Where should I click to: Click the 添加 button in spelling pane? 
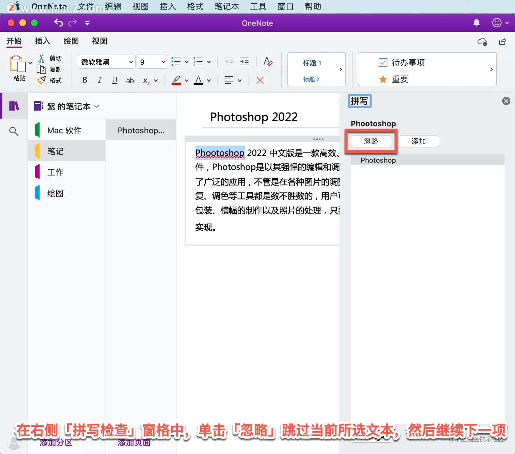pos(419,141)
